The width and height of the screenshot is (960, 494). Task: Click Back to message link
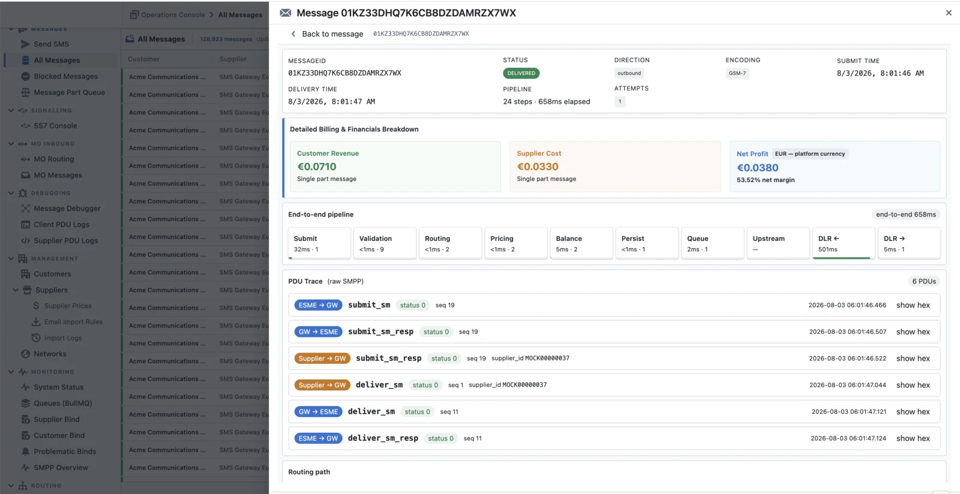pyautogui.click(x=327, y=34)
